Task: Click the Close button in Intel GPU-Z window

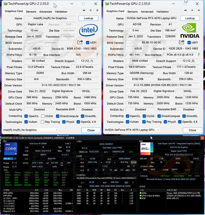Action: coord(91,130)
